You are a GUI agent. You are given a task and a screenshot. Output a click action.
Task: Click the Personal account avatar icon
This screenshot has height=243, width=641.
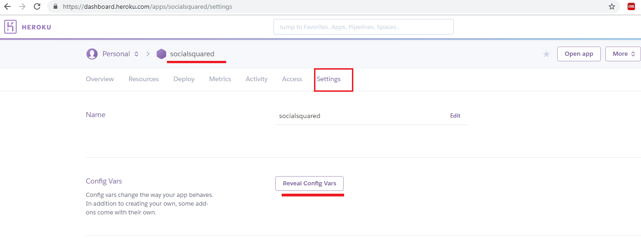pos(92,54)
